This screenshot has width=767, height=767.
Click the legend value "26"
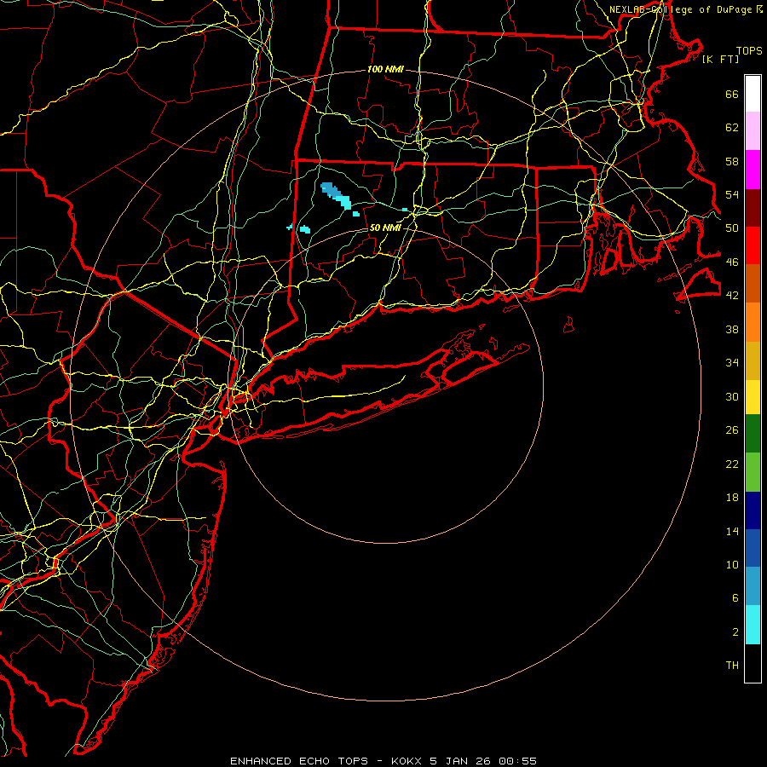(x=732, y=430)
